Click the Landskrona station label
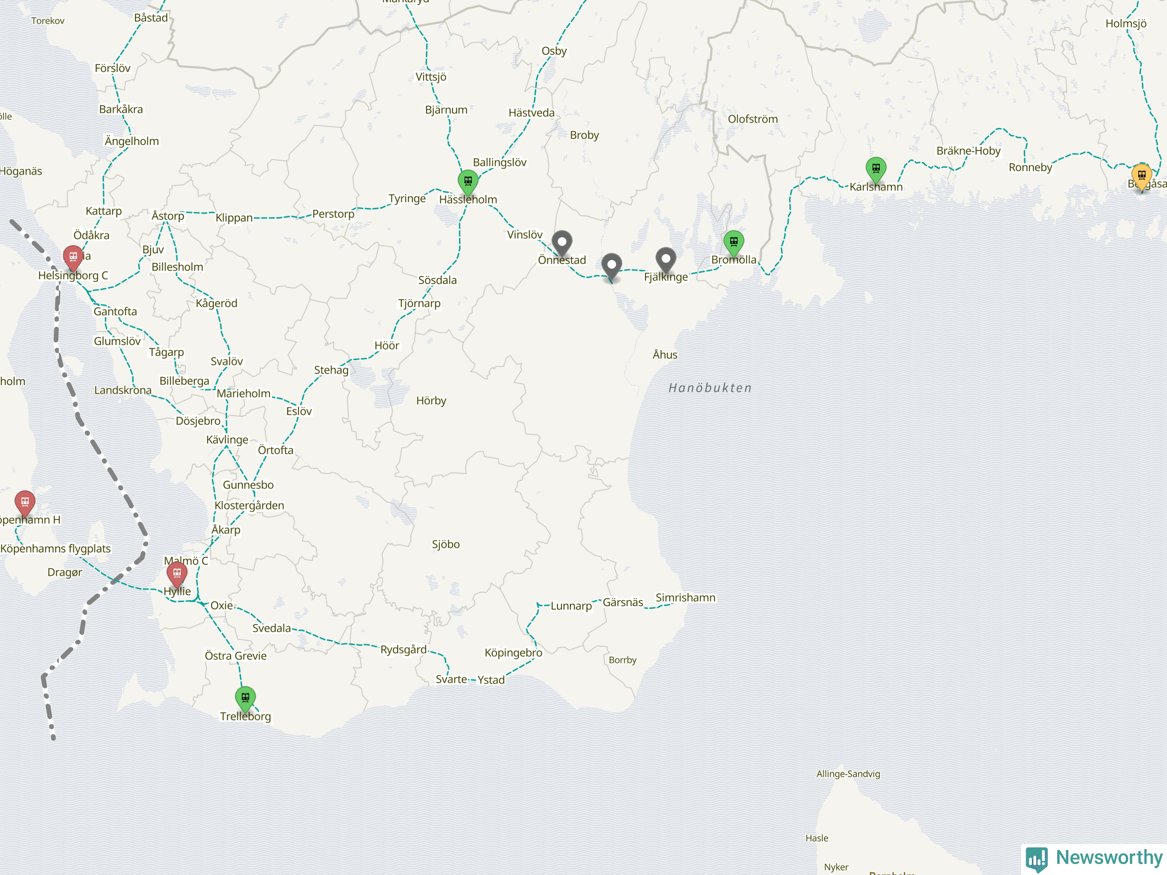1167x875 pixels. click(123, 390)
